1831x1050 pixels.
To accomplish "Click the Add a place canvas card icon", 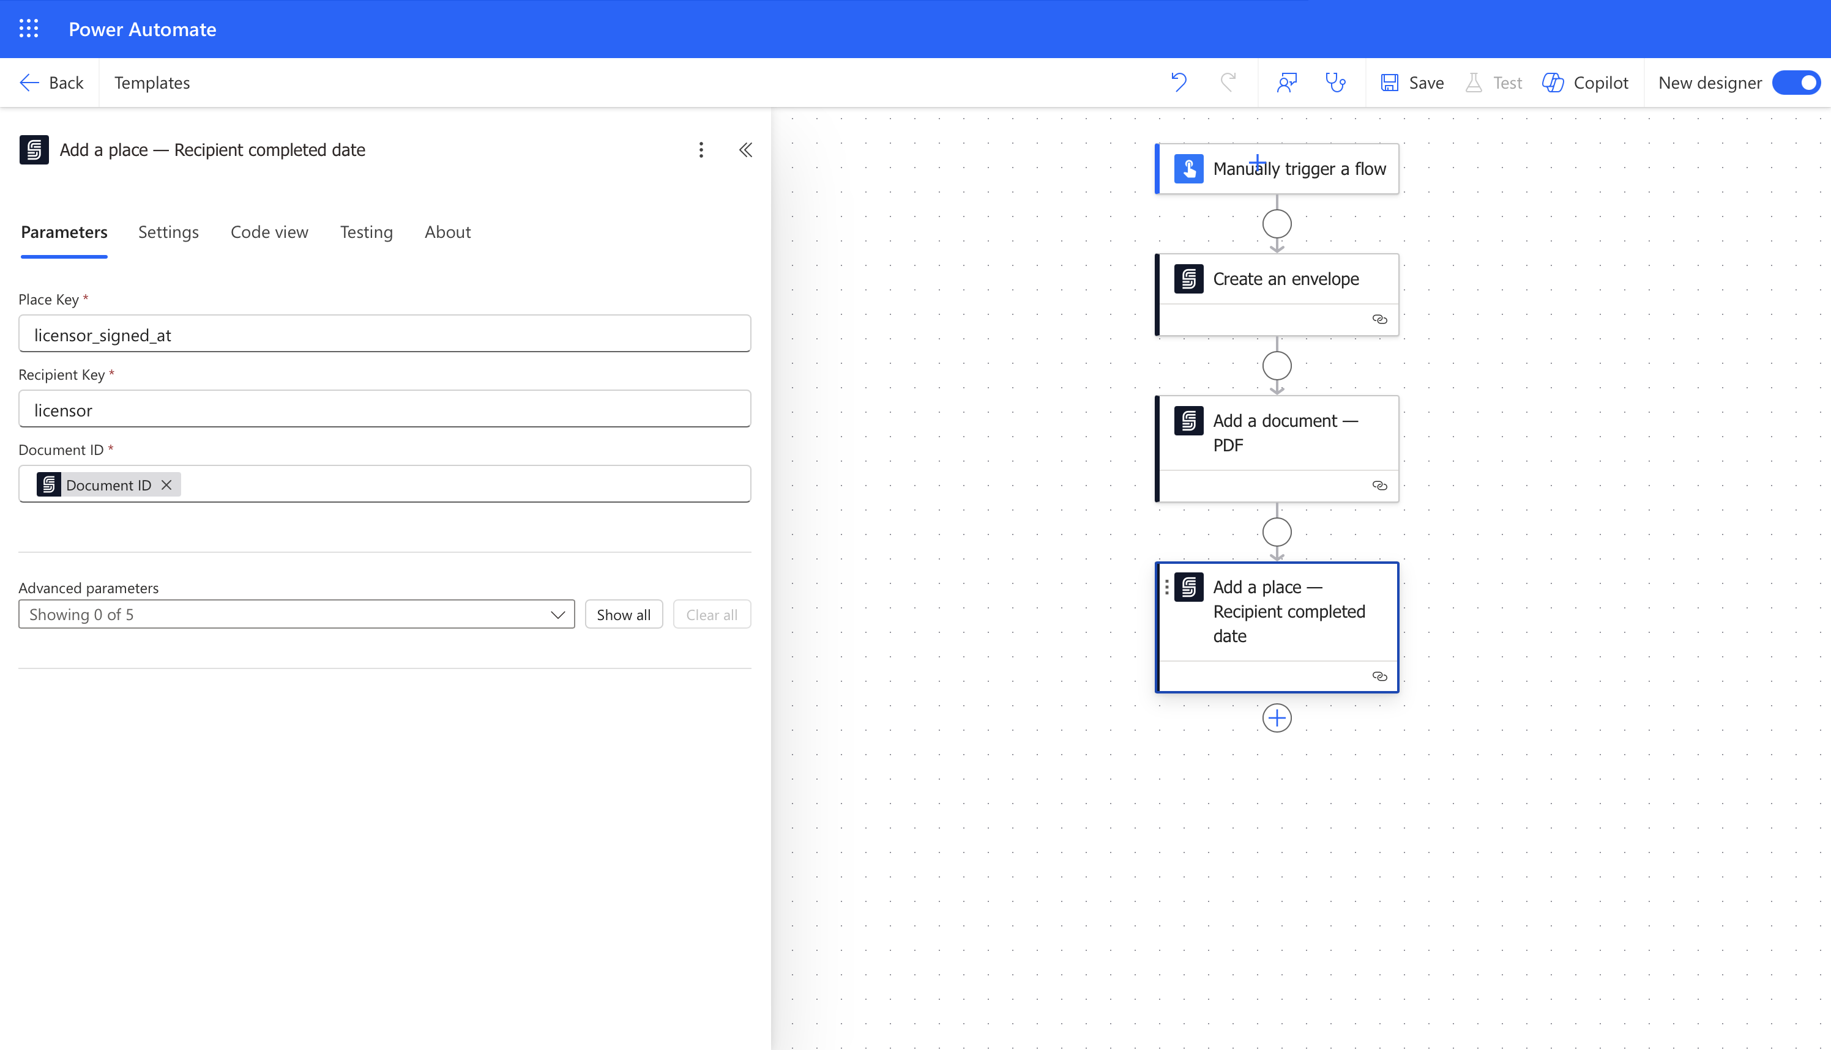I will tap(1188, 587).
